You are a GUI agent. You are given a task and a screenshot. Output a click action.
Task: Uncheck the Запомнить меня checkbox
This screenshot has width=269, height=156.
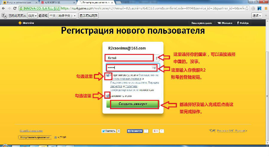point(108,96)
